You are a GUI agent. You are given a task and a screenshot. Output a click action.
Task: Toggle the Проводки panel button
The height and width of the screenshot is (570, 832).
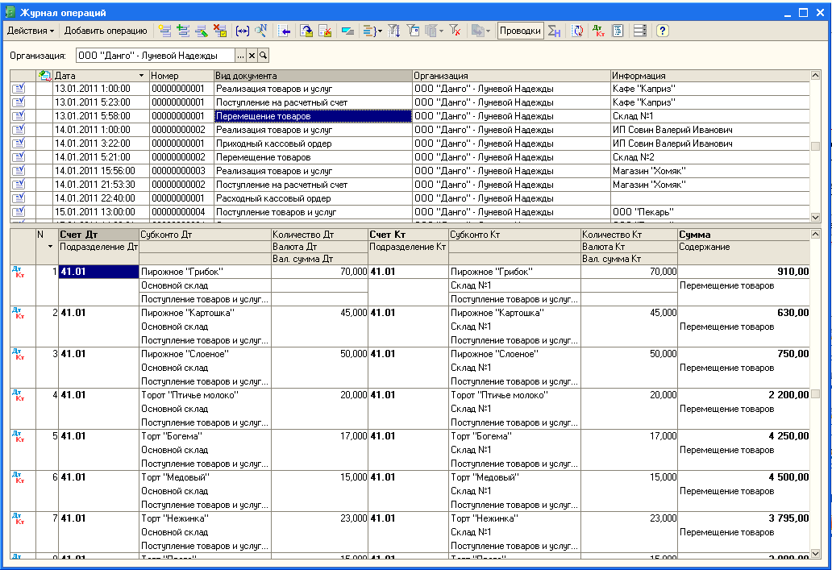coord(520,31)
